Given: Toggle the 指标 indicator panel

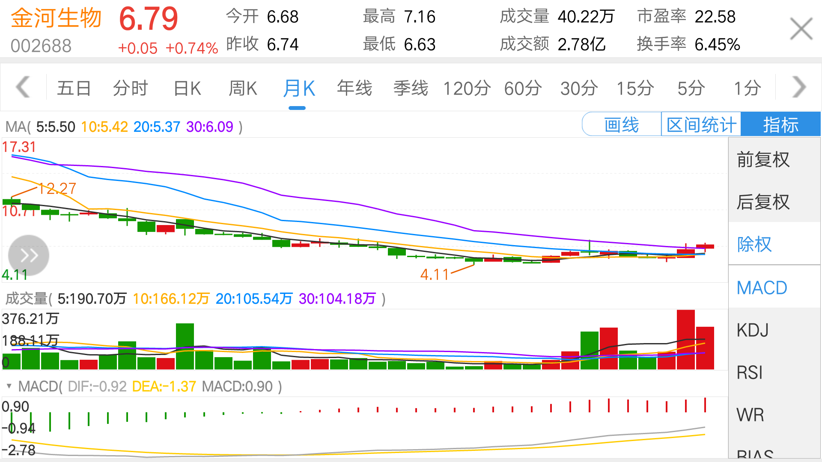Looking at the screenshot, I should [x=781, y=124].
